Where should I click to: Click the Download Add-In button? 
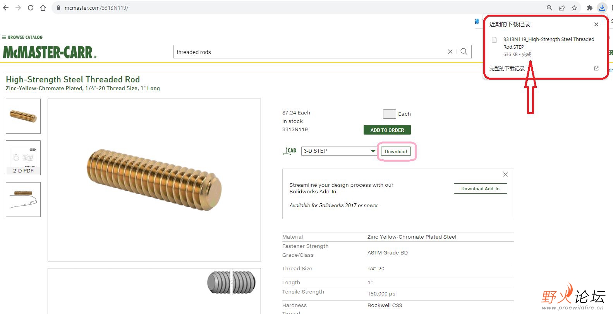(481, 189)
